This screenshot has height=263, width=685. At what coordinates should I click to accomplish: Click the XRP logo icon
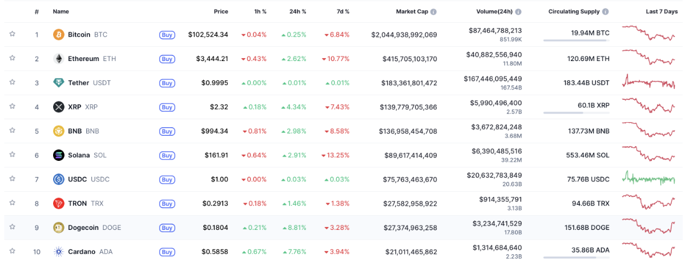click(x=58, y=107)
